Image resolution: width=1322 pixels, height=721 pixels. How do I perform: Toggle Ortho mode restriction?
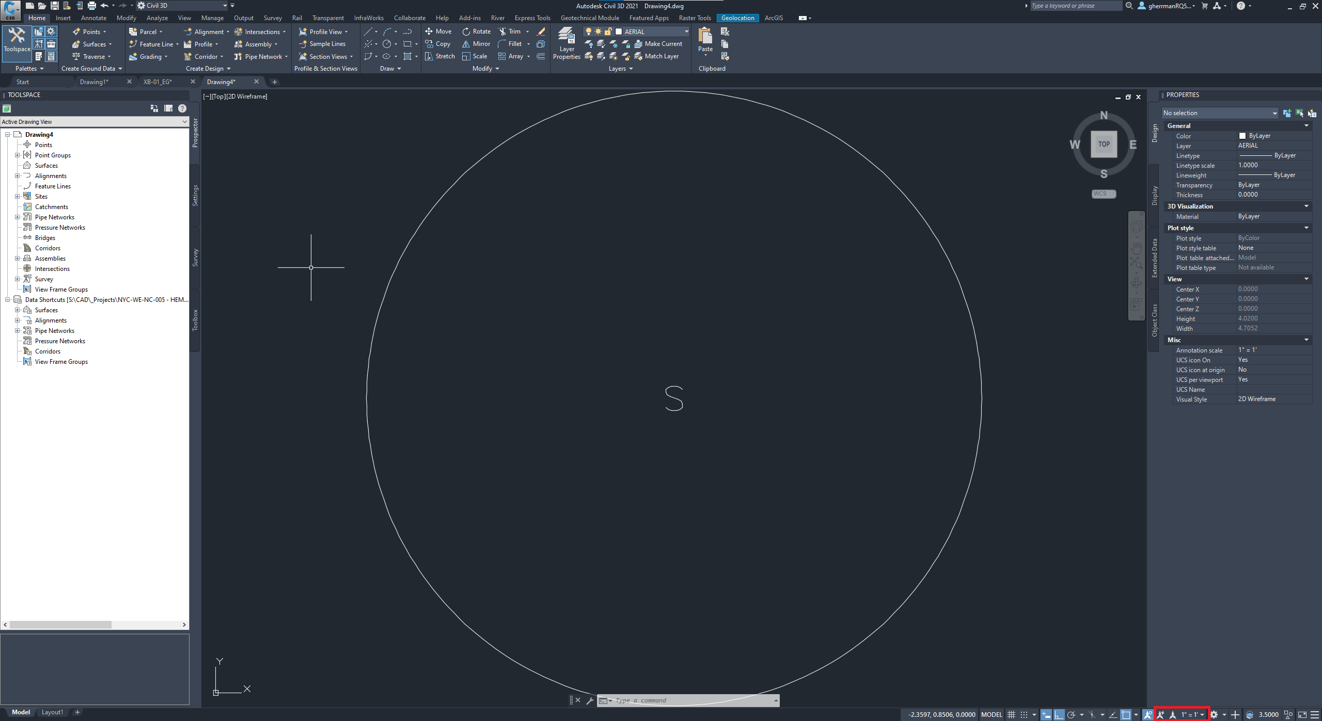point(1059,714)
